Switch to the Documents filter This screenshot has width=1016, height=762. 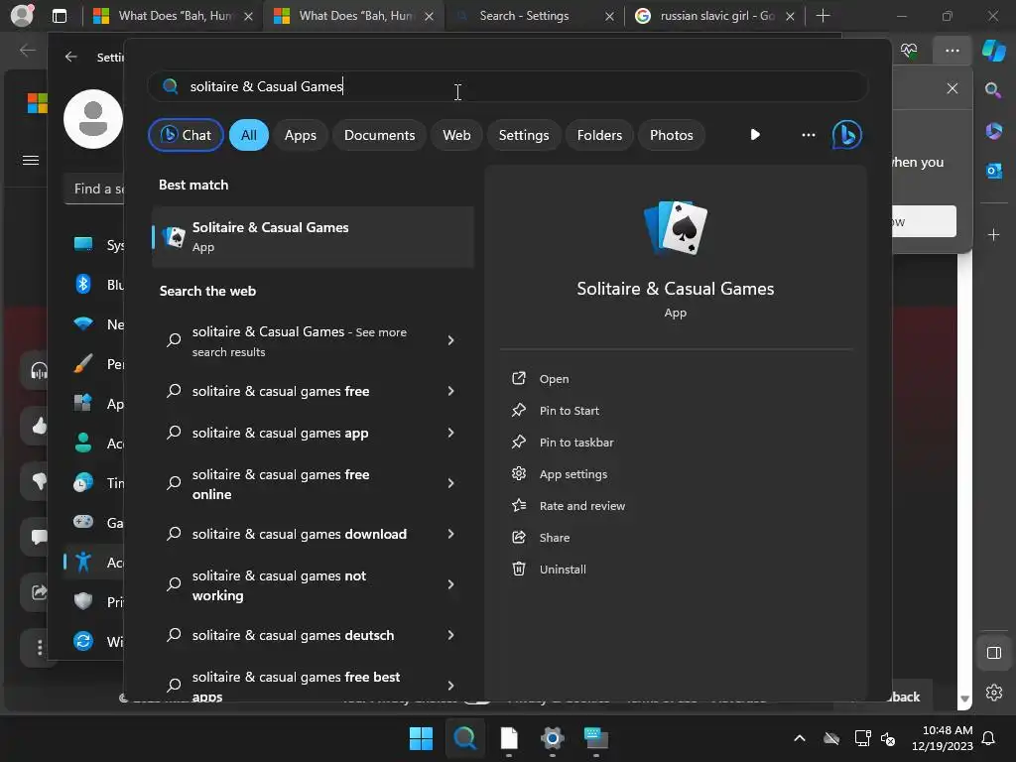coord(379,135)
